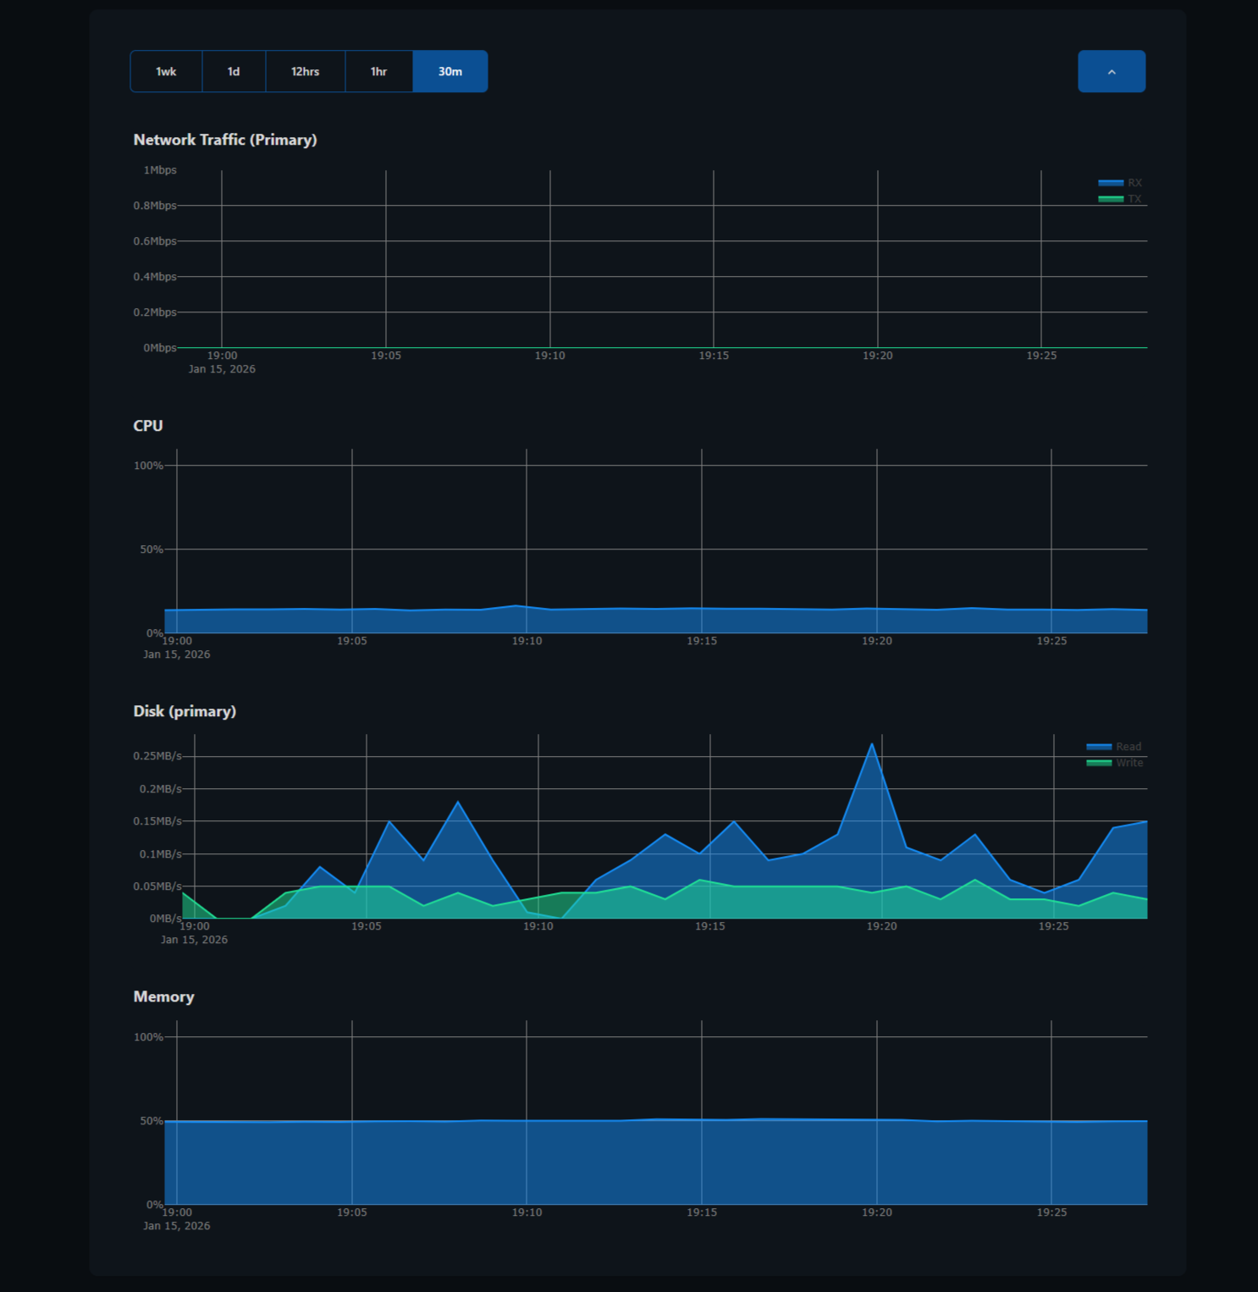
Task: Click the green Write legend color swatch
Action: [1098, 763]
